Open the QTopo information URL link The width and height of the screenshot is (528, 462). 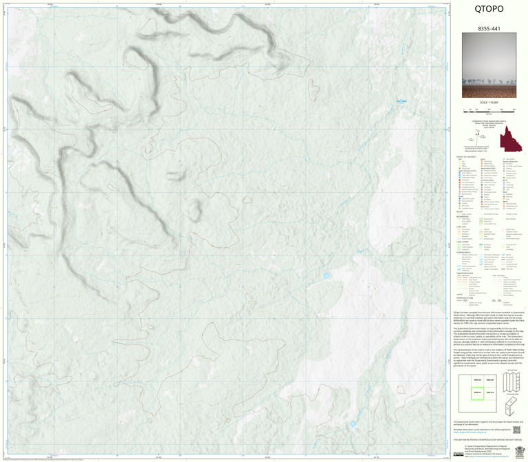click(470, 432)
